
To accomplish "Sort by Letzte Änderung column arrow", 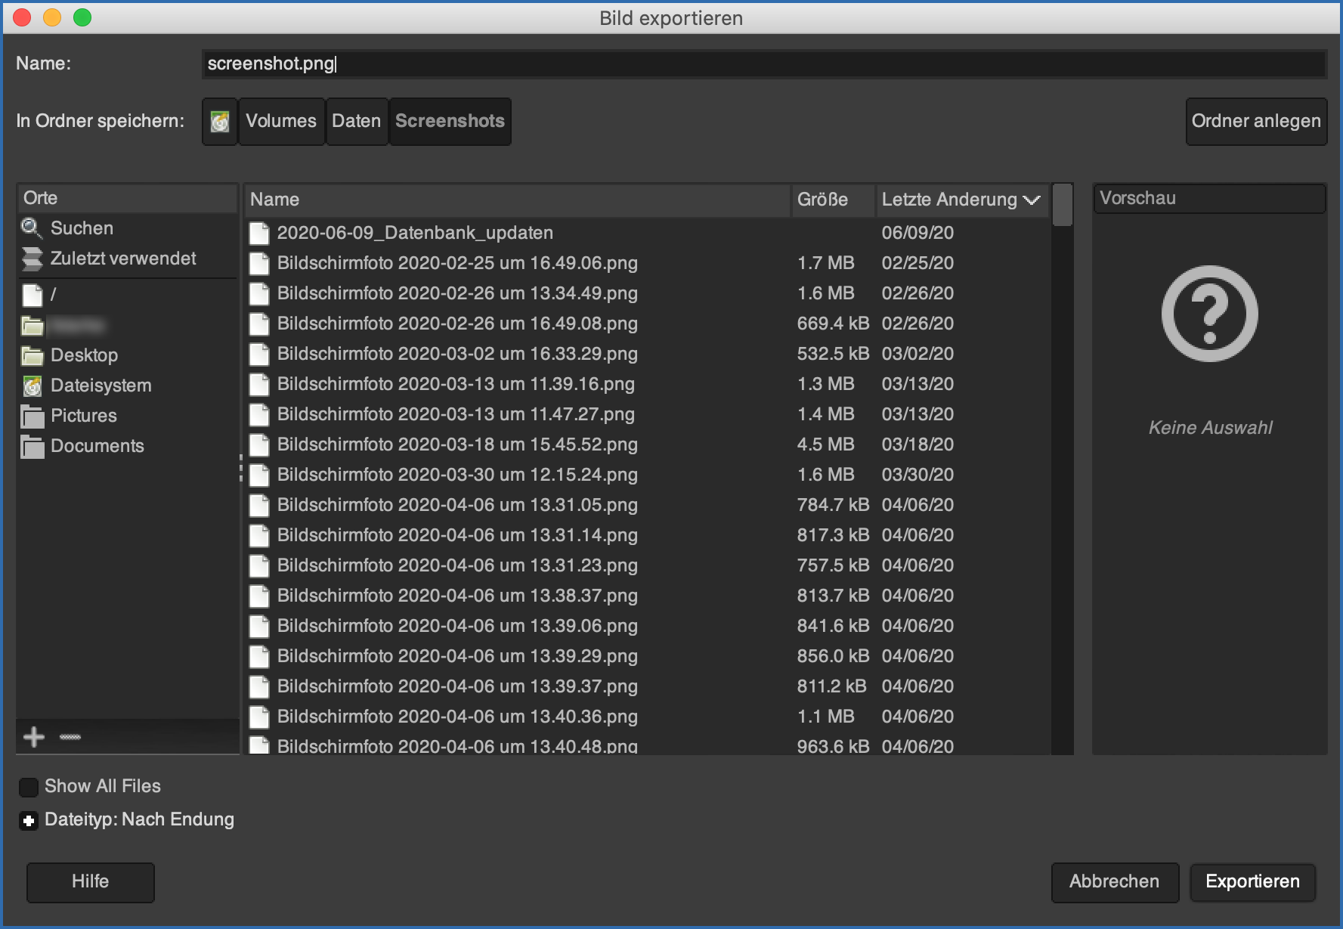I will 1032,200.
